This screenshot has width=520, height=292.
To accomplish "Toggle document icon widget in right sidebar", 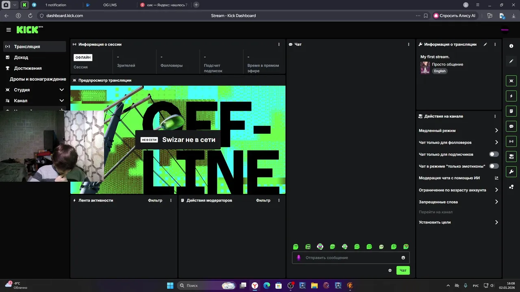I will tap(511, 111).
